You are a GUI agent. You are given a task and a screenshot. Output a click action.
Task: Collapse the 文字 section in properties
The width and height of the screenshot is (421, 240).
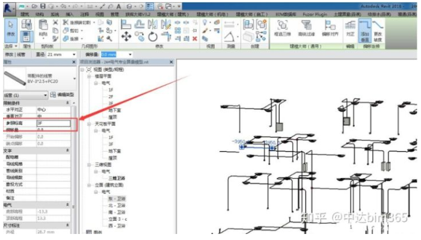67,150
